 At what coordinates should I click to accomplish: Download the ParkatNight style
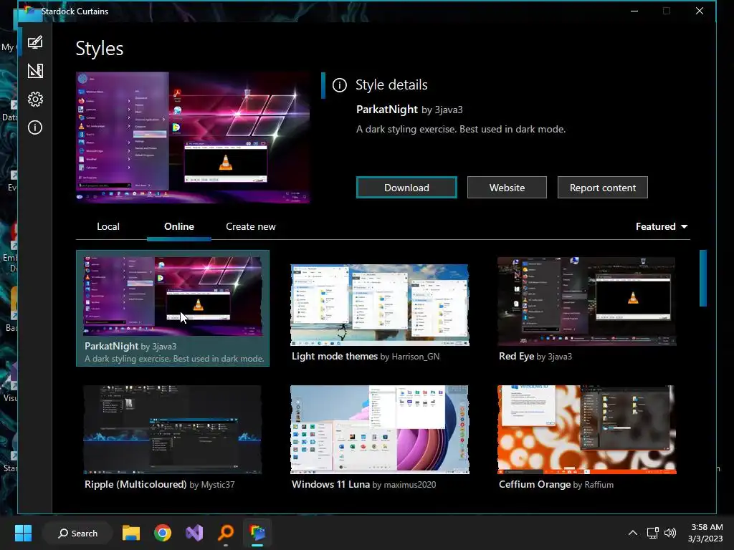(406, 188)
